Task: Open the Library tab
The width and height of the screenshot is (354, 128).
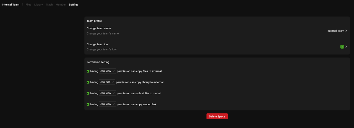Action: [x=38, y=5]
